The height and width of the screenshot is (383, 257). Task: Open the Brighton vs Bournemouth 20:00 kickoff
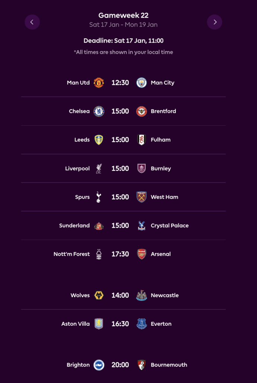[x=120, y=365]
